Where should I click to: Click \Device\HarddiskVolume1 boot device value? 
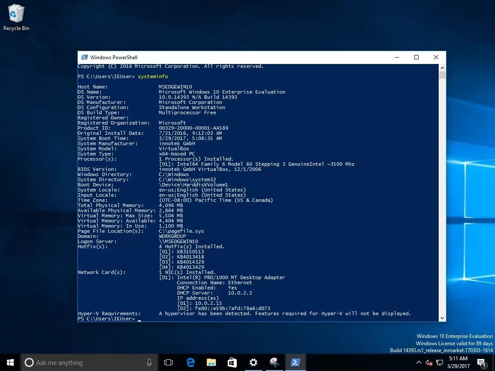coord(193,185)
